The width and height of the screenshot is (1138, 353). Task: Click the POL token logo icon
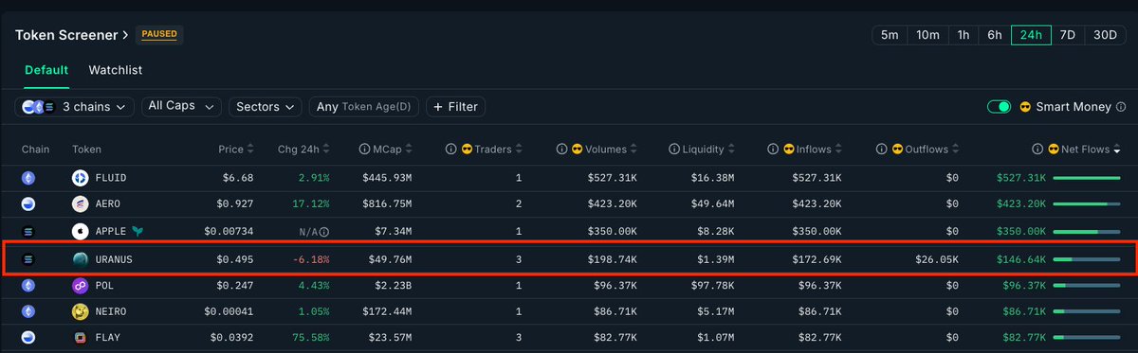(81, 285)
